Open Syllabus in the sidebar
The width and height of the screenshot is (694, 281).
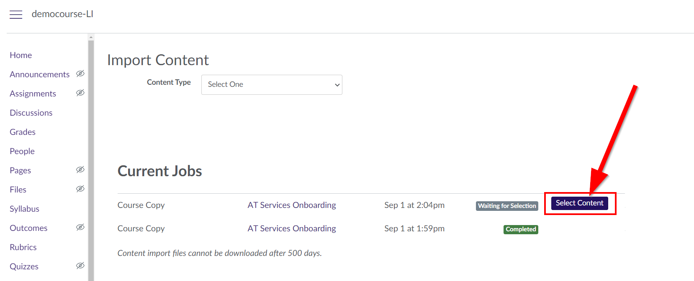coord(25,209)
